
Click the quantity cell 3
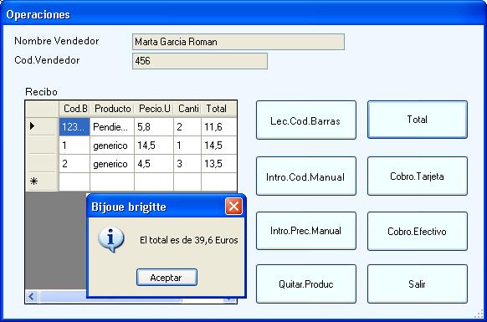(x=187, y=164)
